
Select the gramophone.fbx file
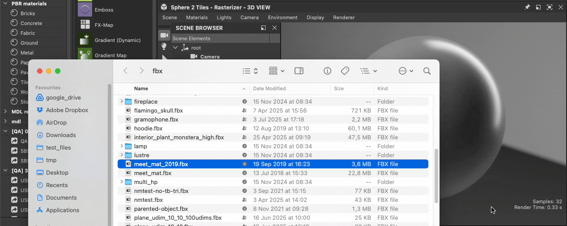pos(156,119)
